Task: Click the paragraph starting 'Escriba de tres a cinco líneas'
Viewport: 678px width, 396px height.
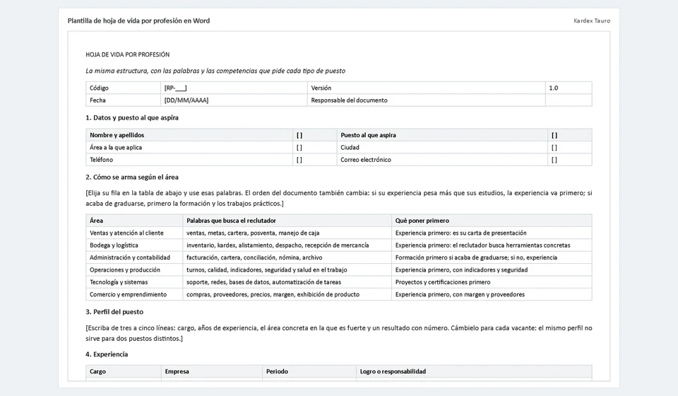Action: point(339,333)
